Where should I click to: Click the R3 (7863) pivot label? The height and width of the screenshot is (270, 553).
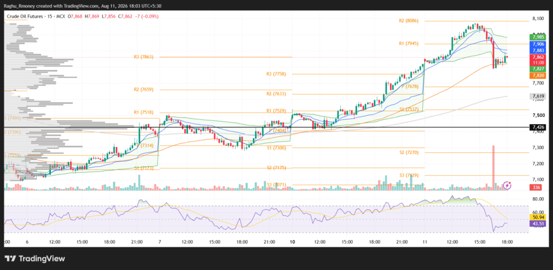144,57
